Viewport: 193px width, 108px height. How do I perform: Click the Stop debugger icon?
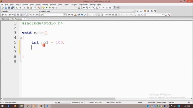pos(110,7)
